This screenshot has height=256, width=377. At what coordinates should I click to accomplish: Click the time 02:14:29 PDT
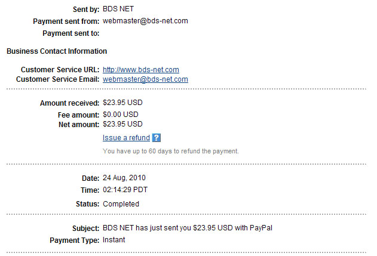[125, 190]
